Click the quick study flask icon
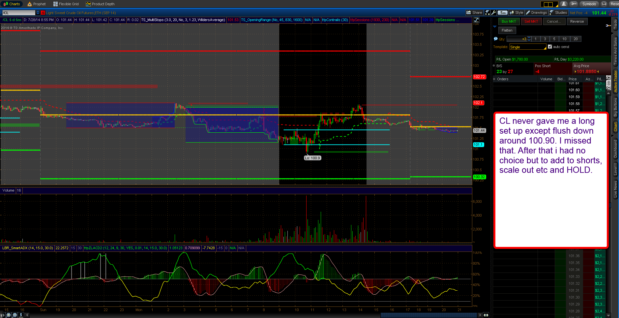Viewport: 619px width, 318px height. 487,13
